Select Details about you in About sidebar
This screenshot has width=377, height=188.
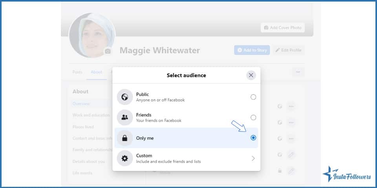[89, 161]
